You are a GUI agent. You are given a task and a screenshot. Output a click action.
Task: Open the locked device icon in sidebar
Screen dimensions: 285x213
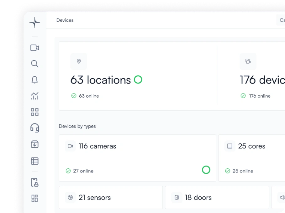[x=34, y=182]
